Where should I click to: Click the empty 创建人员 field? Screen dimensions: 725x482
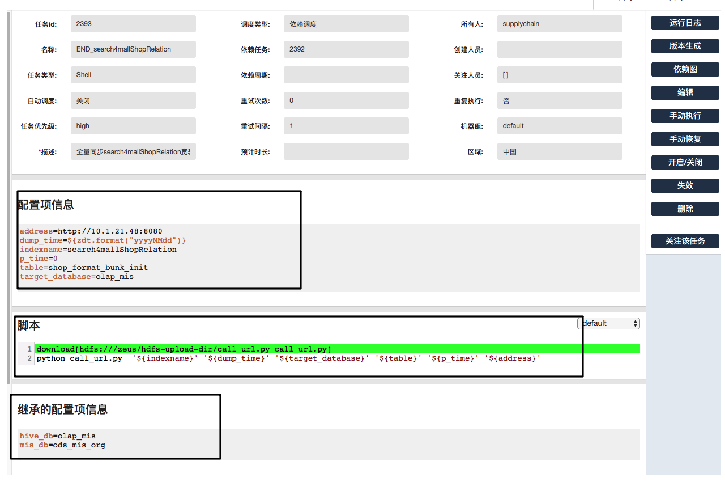click(560, 49)
